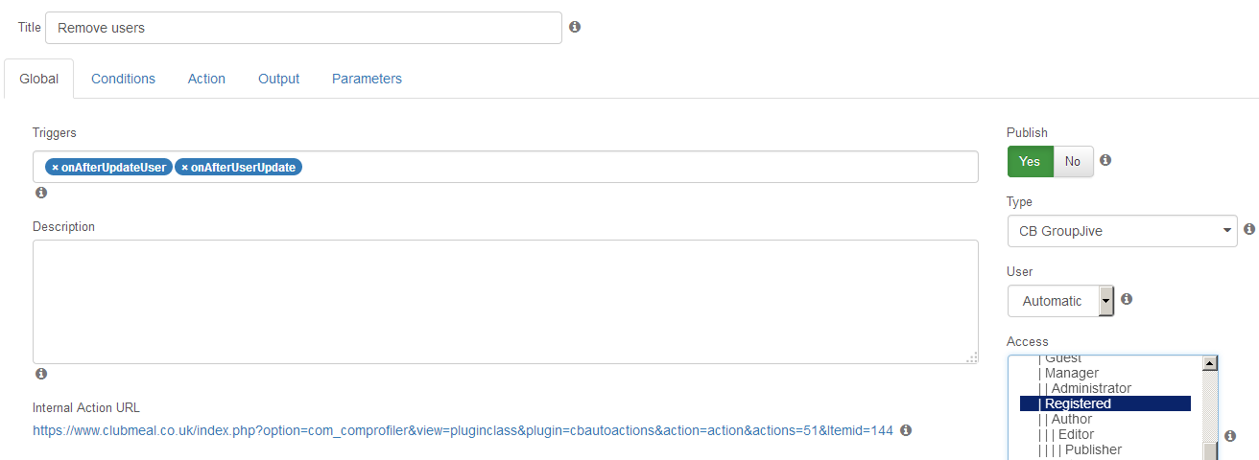
Task: Remove the onAfterUpdateUser trigger tag
Action: (x=56, y=167)
